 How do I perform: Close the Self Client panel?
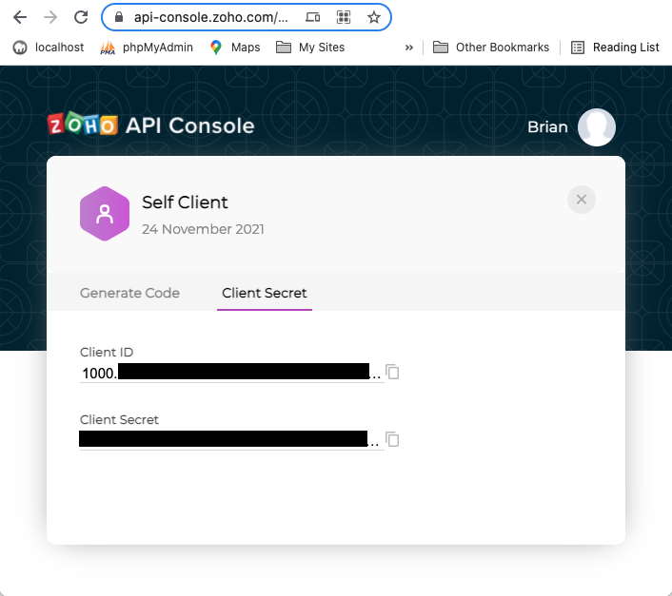pos(582,200)
